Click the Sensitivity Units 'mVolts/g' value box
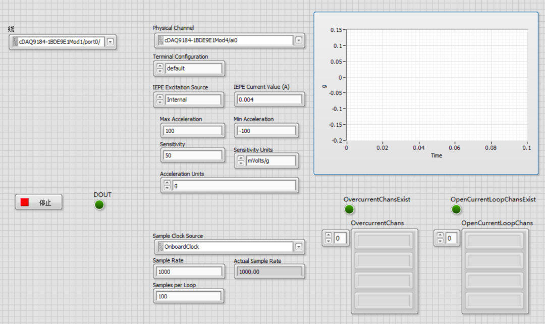Viewport: 545px width, 324px height. coord(271,160)
